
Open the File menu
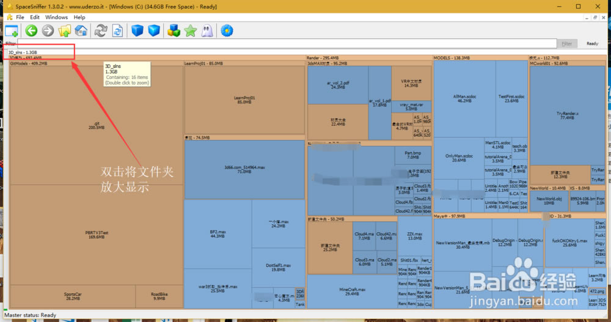click(20, 18)
